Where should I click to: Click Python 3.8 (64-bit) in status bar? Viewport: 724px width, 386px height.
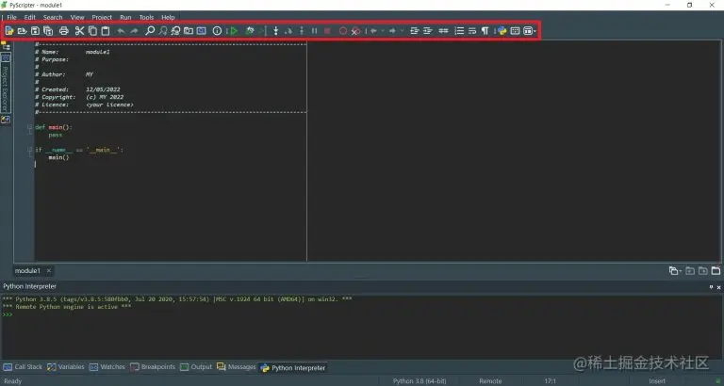tap(420, 381)
